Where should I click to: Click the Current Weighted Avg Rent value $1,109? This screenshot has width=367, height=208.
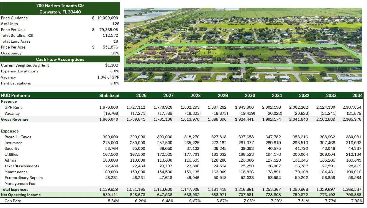pyautogui.click(x=111, y=65)
